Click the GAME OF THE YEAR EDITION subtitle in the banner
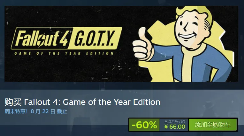 pyautogui.click(x=64, y=53)
